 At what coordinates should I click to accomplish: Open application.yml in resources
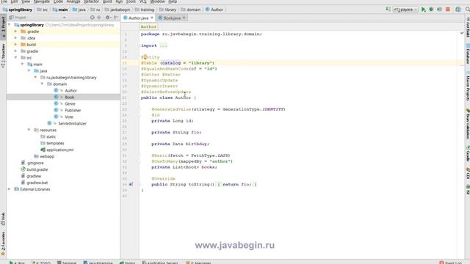[x=59, y=150]
